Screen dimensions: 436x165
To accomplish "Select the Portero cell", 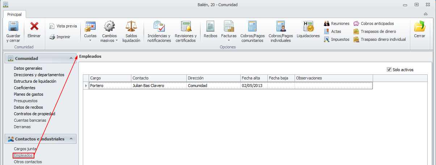I will pos(110,86).
